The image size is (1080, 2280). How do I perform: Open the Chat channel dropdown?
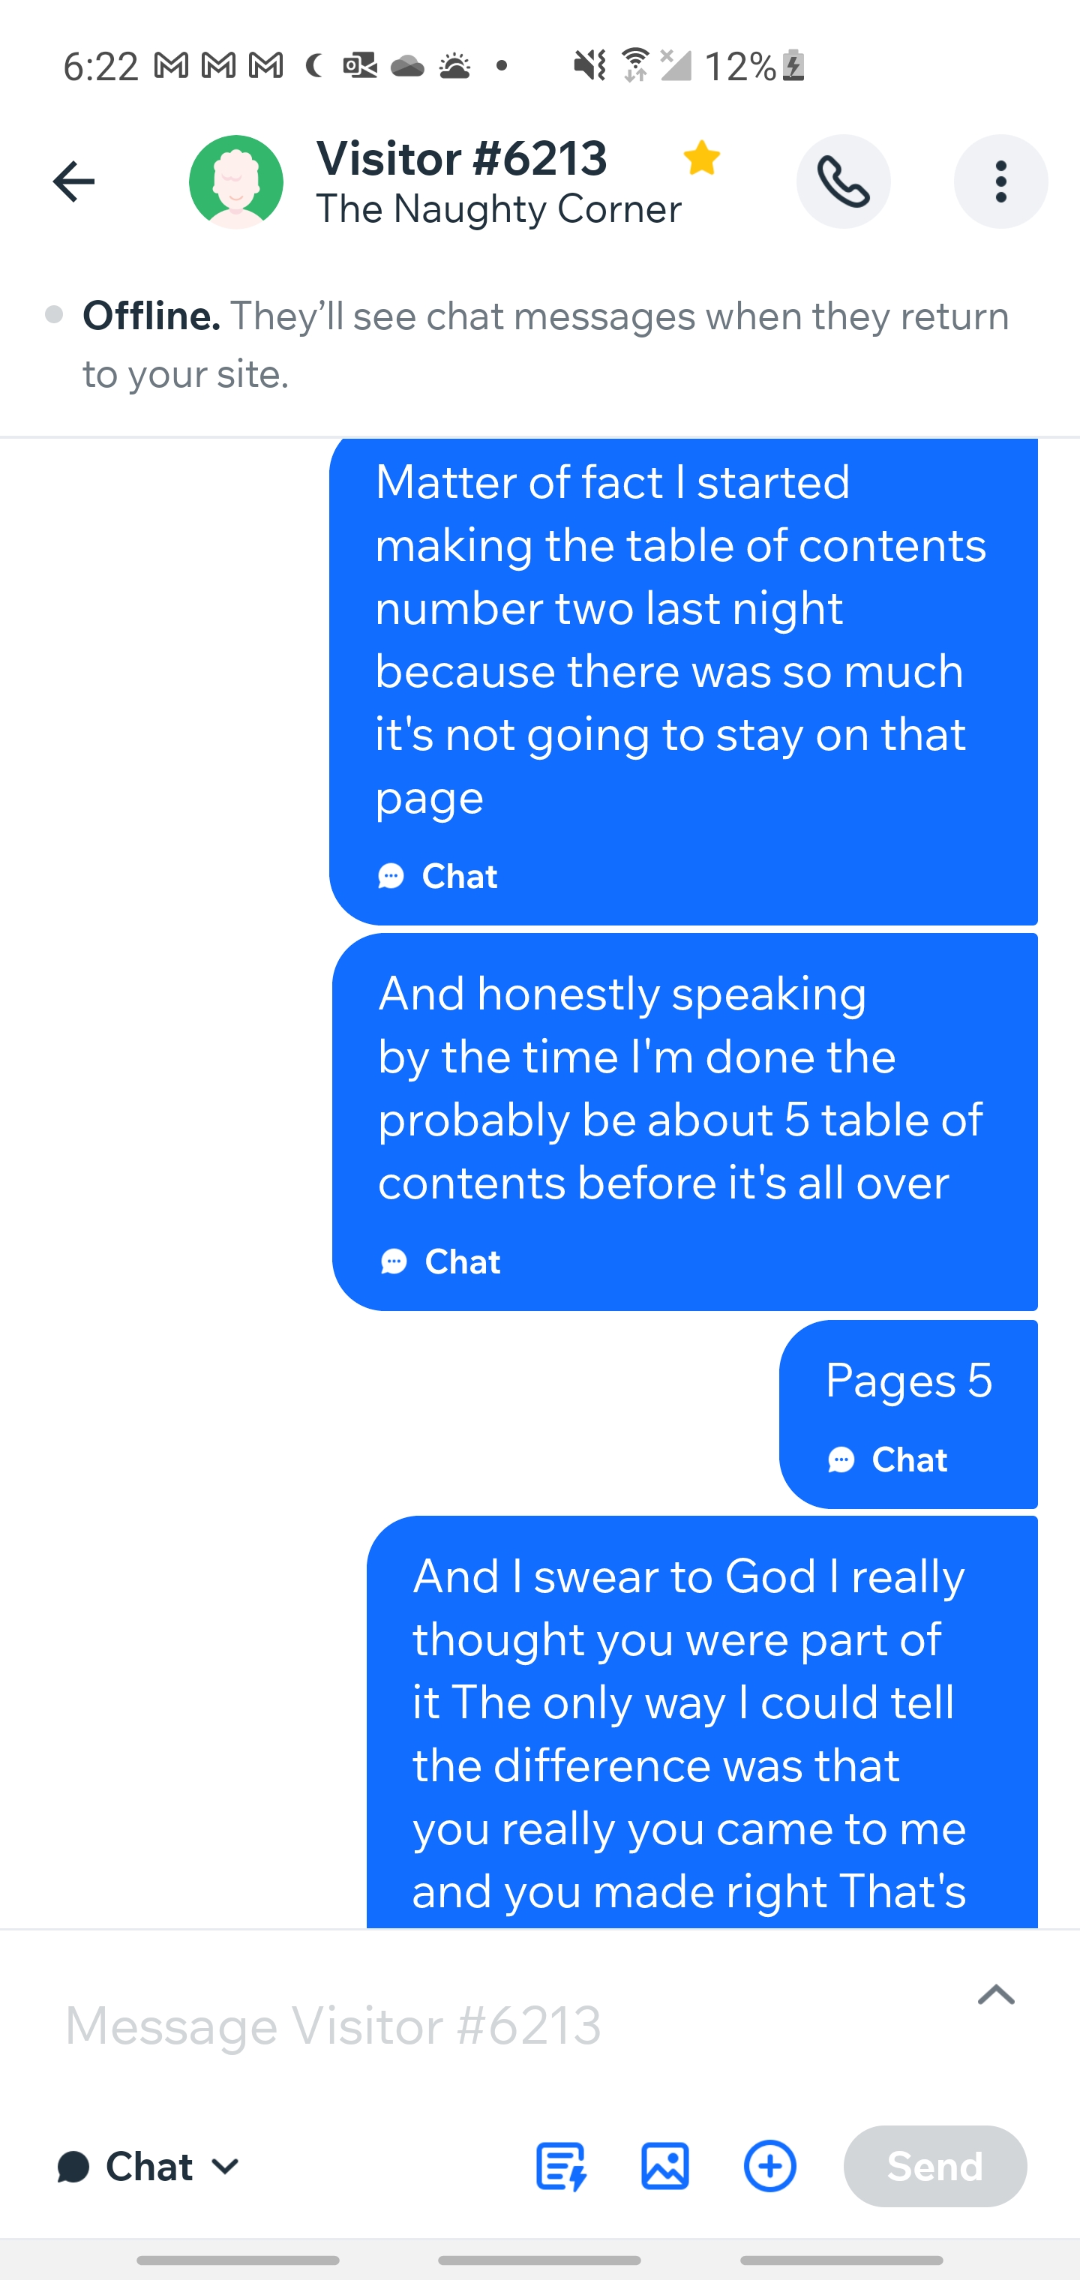[148, 2167]
